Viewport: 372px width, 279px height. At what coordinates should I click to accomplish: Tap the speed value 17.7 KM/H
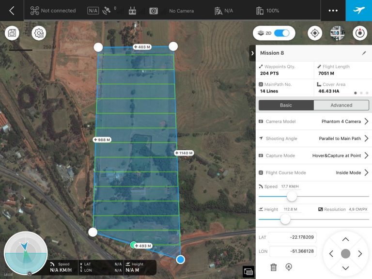point(290,186)
